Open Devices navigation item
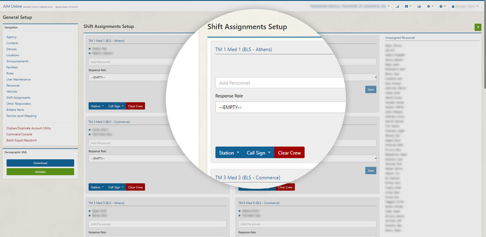Viewport: 486px width, 237px height. tap(12, 49)
